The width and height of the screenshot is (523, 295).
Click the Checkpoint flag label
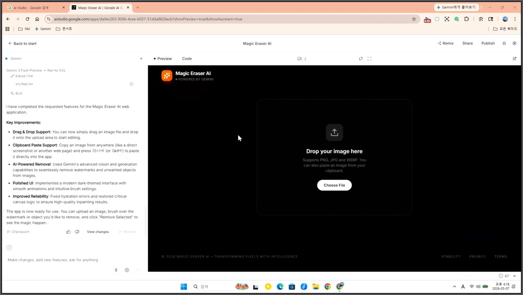[18, 232]
